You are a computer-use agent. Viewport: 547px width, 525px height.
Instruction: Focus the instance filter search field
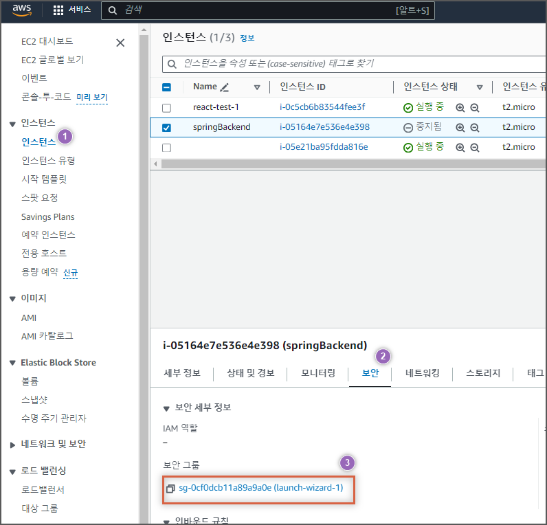pyautogui.click(x=354, y=64)
